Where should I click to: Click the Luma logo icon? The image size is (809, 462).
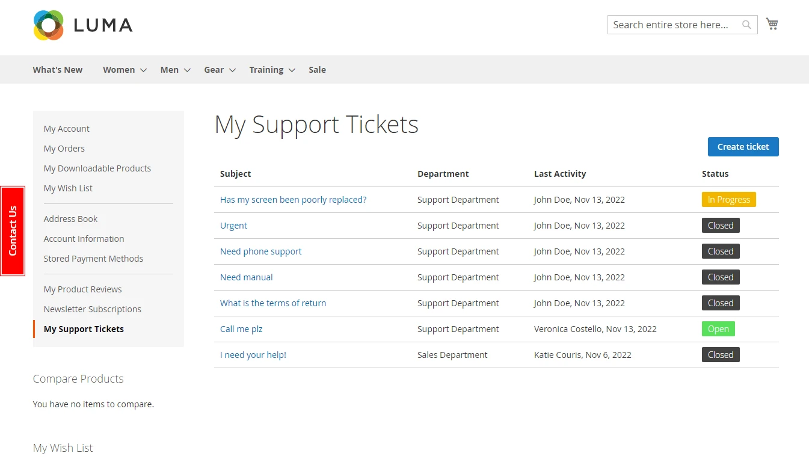tap(49, 25)
